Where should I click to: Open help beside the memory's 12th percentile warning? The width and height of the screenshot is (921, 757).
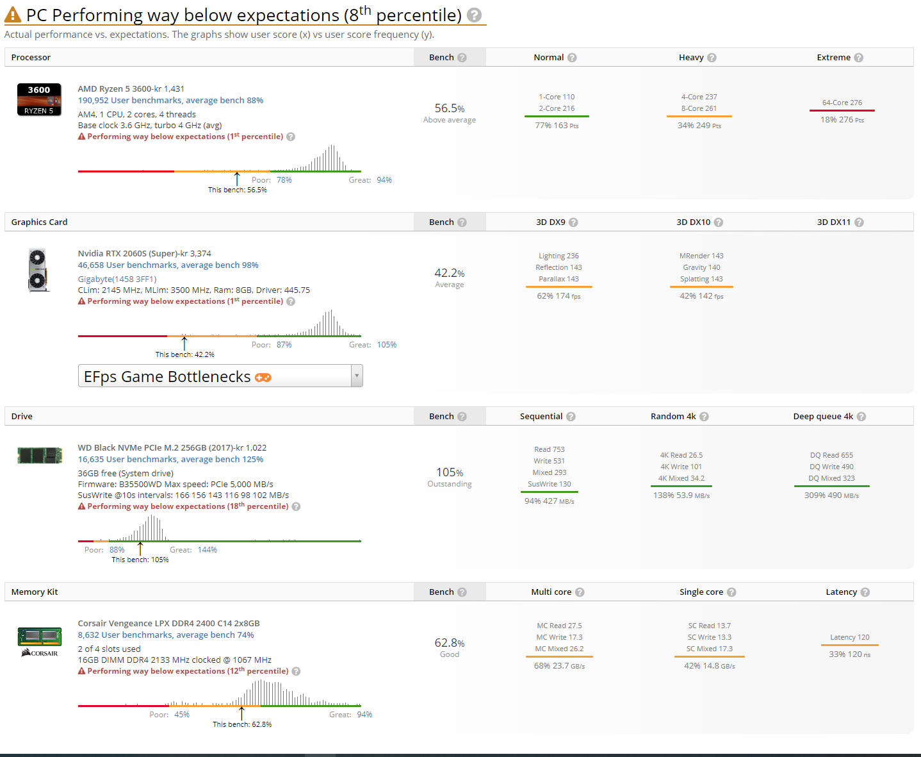[296, 671]
